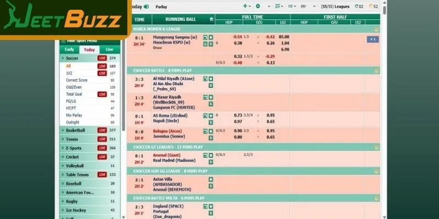Click the clock icon in the top toolbar

tap(257, 6)
